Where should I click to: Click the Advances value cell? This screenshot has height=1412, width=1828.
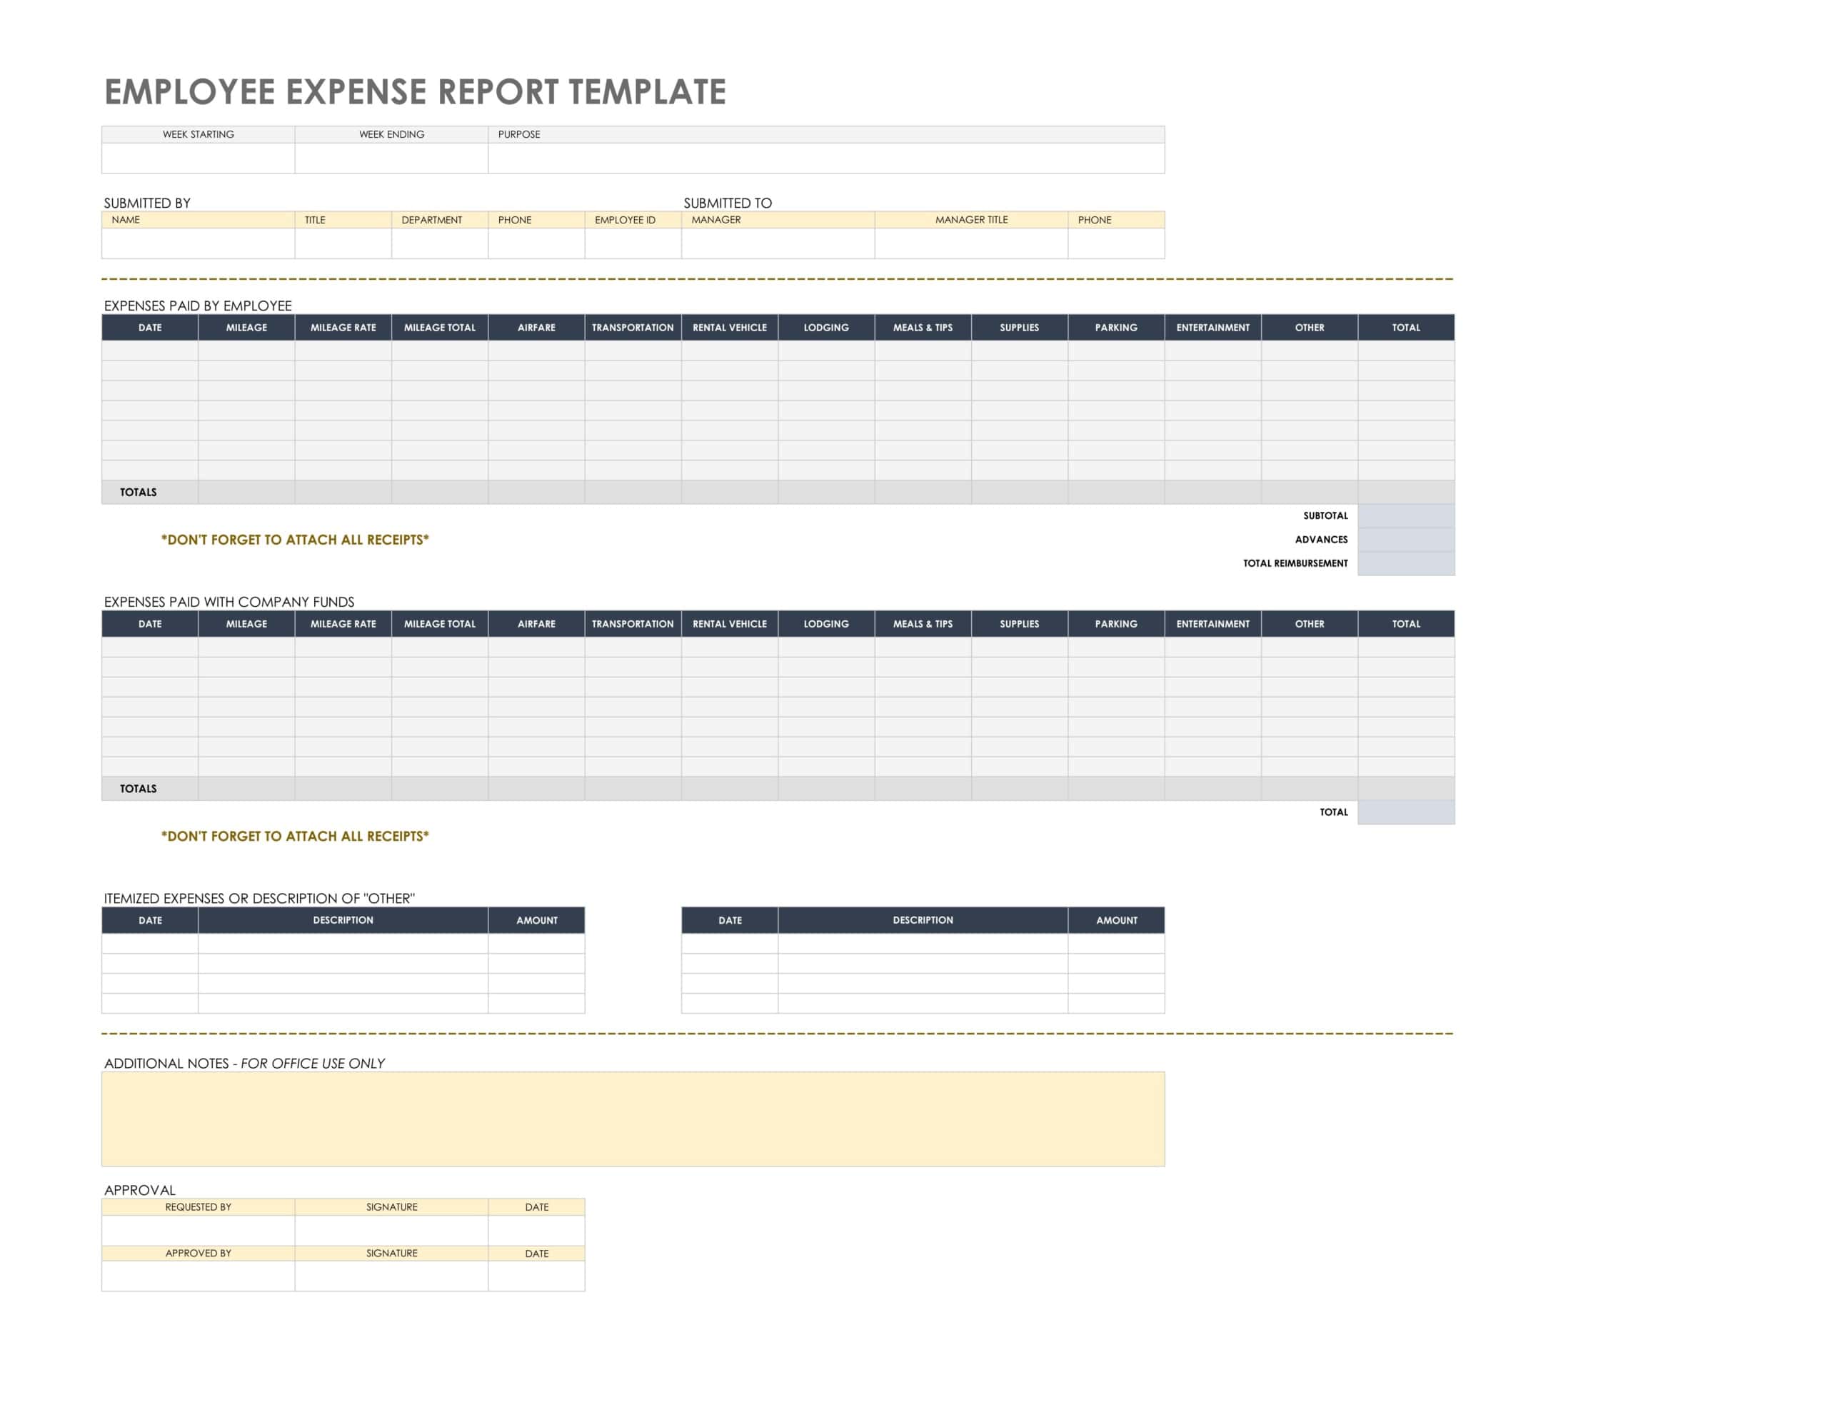[1406, 540]
